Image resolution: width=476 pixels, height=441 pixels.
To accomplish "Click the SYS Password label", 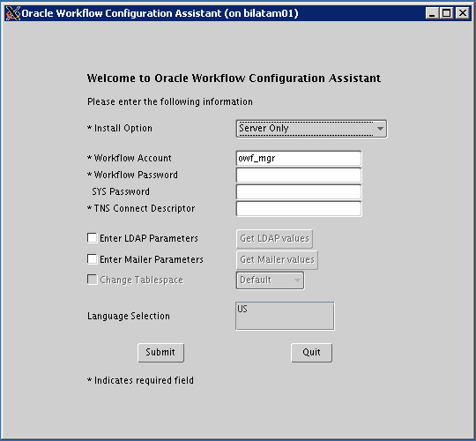I will coord(121,191).
